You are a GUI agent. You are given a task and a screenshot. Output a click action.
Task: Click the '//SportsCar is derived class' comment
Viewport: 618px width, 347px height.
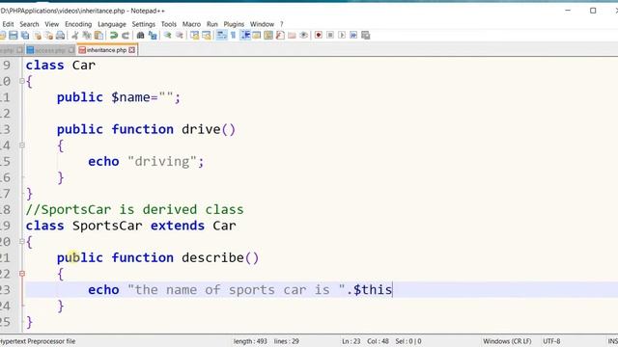coord(134,209)
